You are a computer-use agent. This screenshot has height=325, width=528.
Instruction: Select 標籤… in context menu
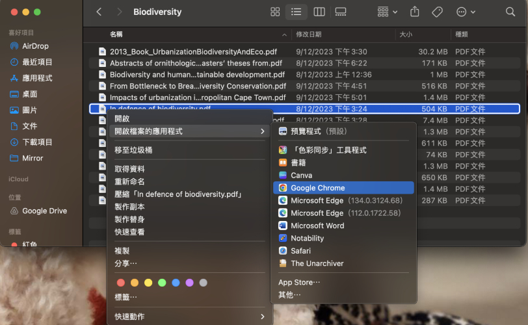[190, 297]
